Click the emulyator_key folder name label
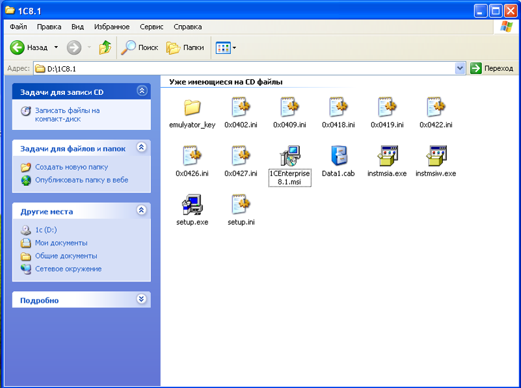 [x=192, y=125]
